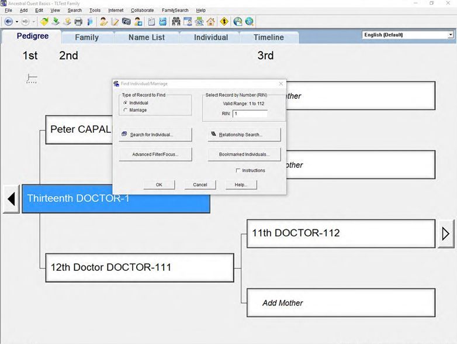Select the Peter CAPAL pedigree box

click(x=79, y=129)
